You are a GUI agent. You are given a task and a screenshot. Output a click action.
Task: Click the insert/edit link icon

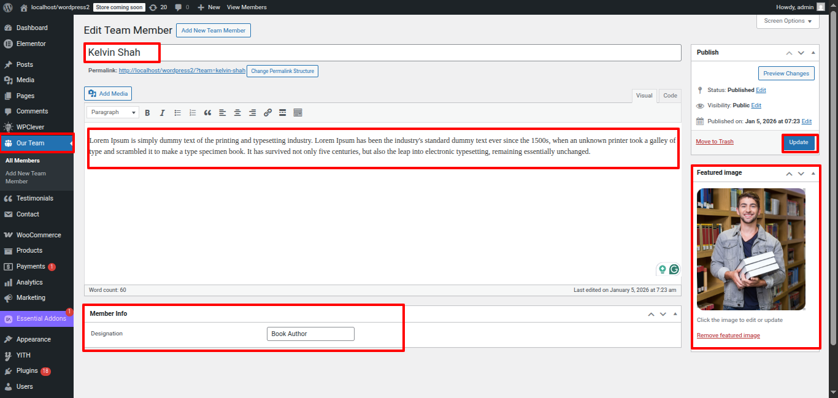tap(267, 113)
